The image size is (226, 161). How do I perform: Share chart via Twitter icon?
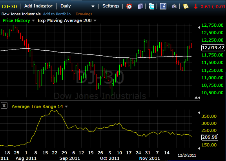[151, 7]
